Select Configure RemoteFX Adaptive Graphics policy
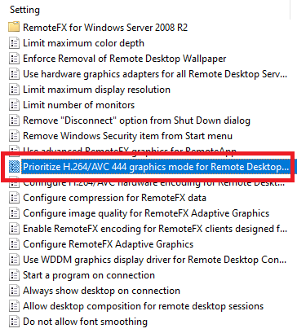 click(x=108, y=244)
